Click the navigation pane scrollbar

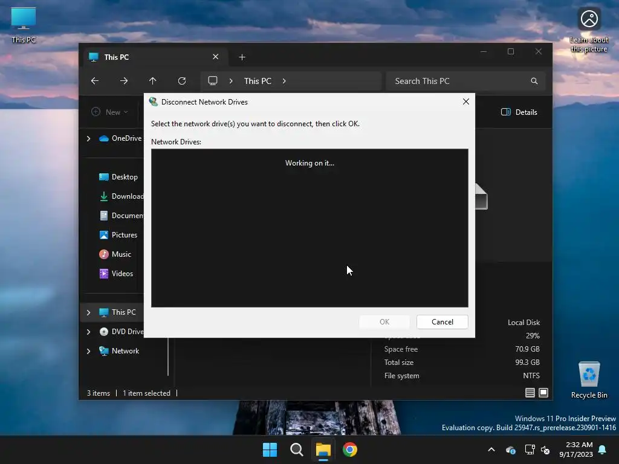(x=168, y=356)
